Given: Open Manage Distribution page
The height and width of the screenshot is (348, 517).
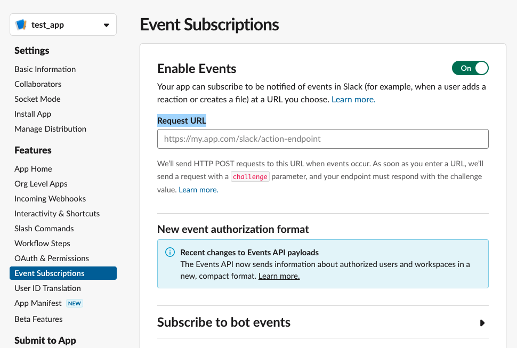Looking at the screenshot, I should coord(51,129).
